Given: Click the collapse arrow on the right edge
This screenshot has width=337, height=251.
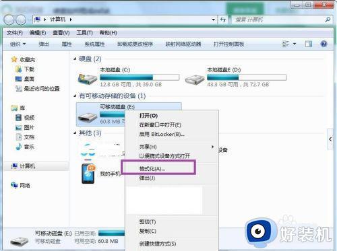Looking at the screenshot, I should point(330,139).
